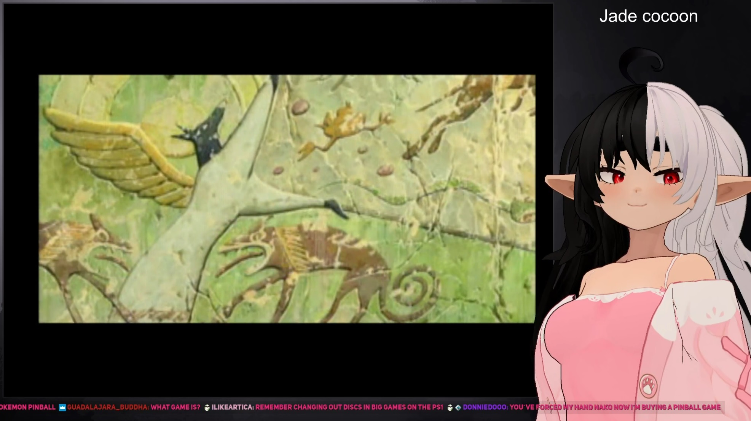Select the ILIKEARTICA username in chat ticker
The width and height of the screenshot is (751, 421).
233,407
